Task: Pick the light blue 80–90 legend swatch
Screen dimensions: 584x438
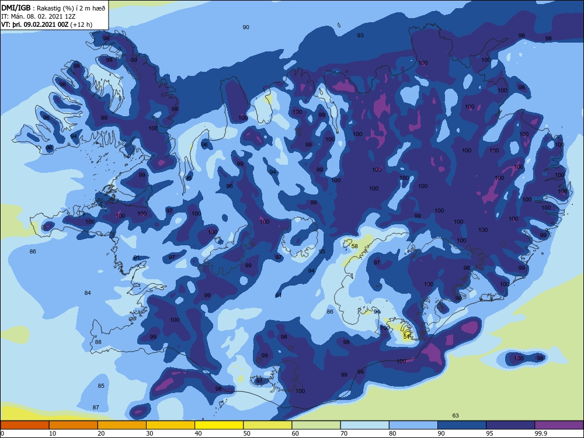Action: [x=413, y=425]
